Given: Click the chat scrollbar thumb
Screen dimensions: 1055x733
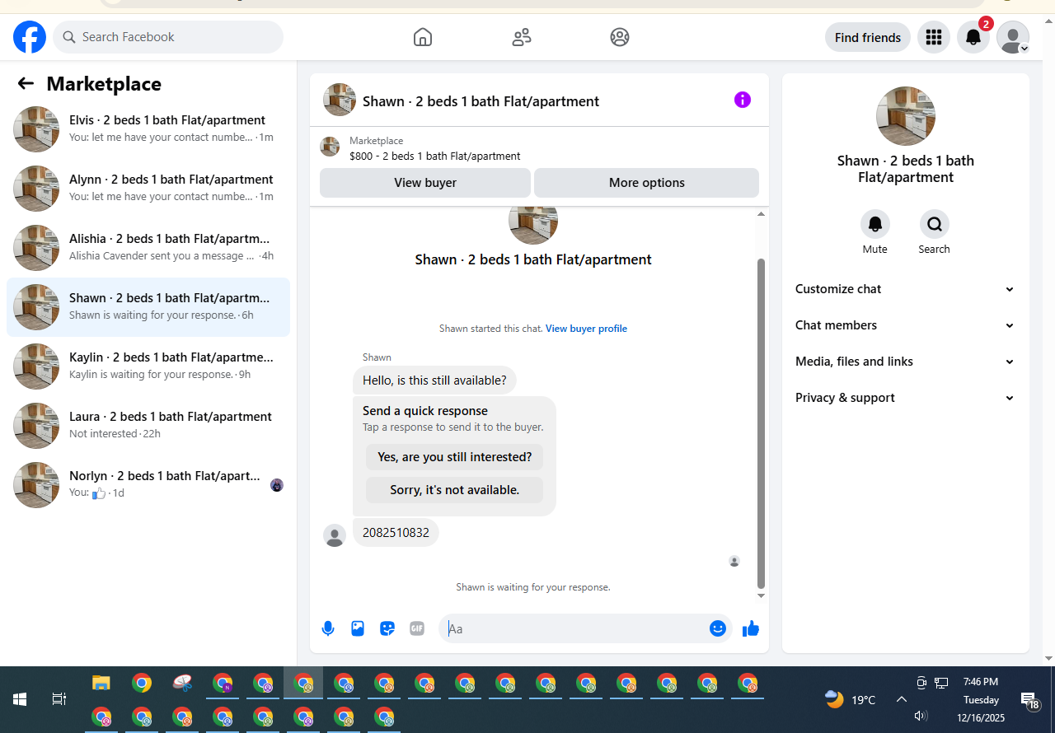Looking at the screenshot, I should click(761, 423).
